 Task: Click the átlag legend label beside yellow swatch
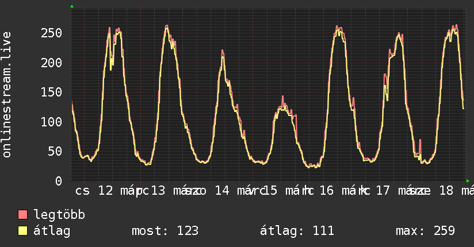[x=52, y=231]
